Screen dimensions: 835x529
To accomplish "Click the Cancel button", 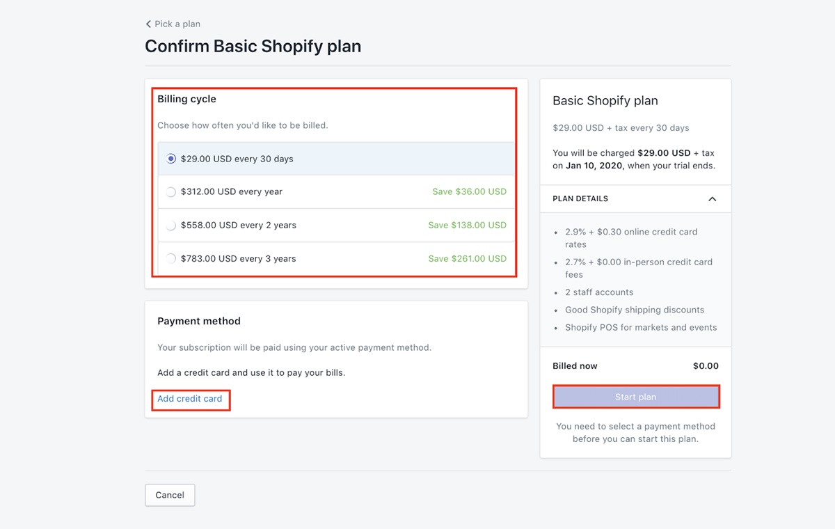I will tap(170, 495).
